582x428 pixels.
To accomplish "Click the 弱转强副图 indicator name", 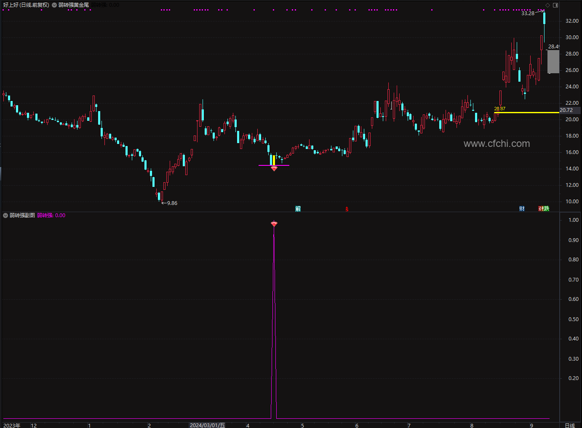I will point(22,215).
